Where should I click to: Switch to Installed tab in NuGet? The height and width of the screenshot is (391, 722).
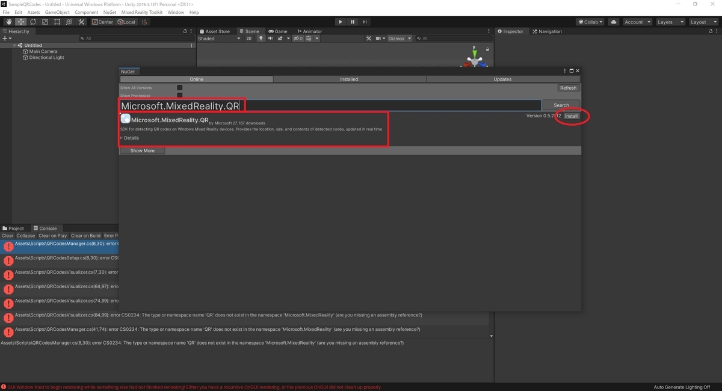click(x=349, y=79)
